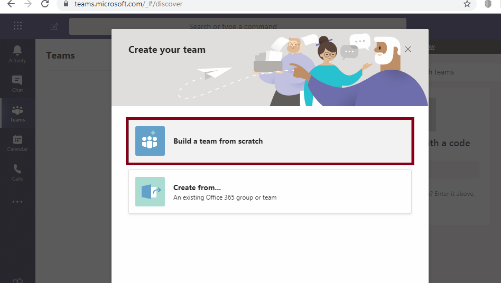Open Calls in the left sidebar
501x283 pixels.
[x=17, y=173]
